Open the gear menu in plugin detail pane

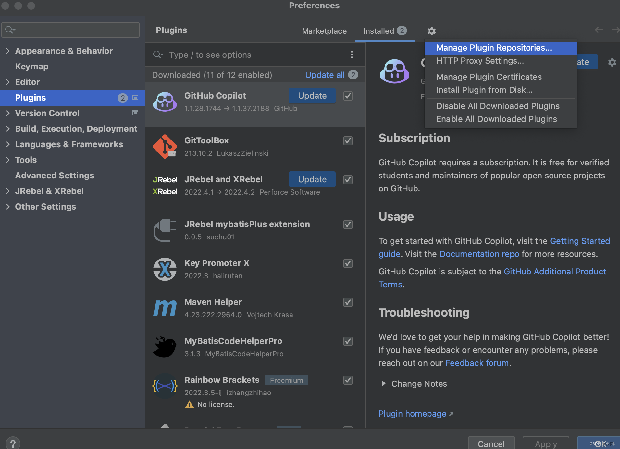(x=612, y=62)
